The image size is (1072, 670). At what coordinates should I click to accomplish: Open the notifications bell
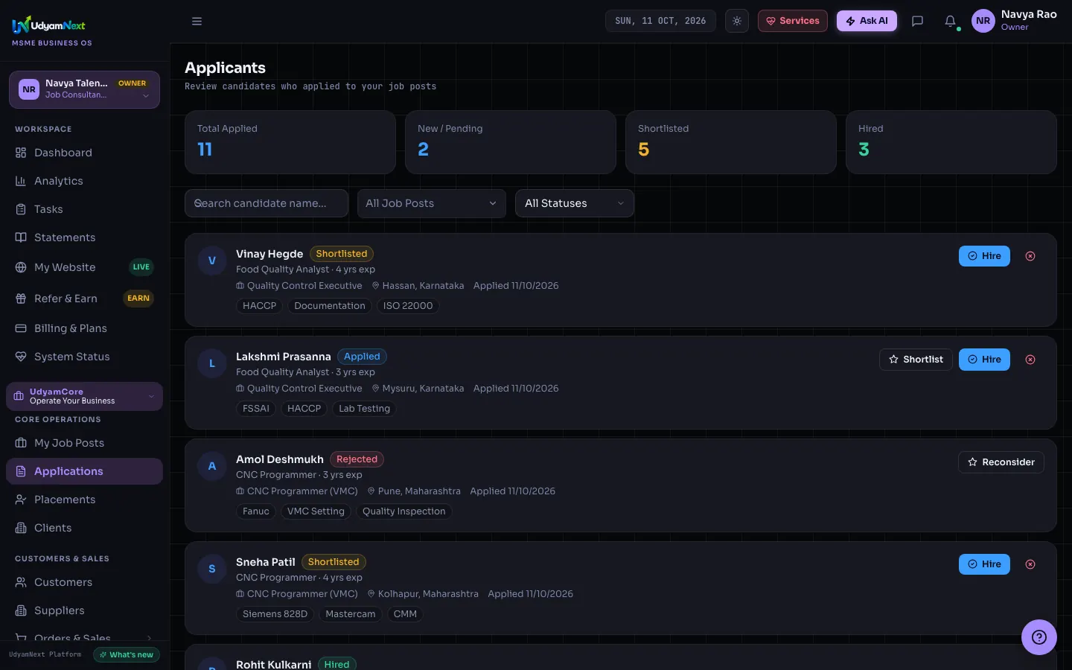click(950, 21)
